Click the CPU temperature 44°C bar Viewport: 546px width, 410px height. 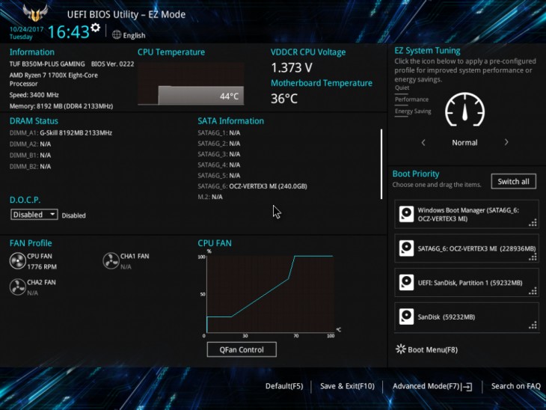click(201, 95)
